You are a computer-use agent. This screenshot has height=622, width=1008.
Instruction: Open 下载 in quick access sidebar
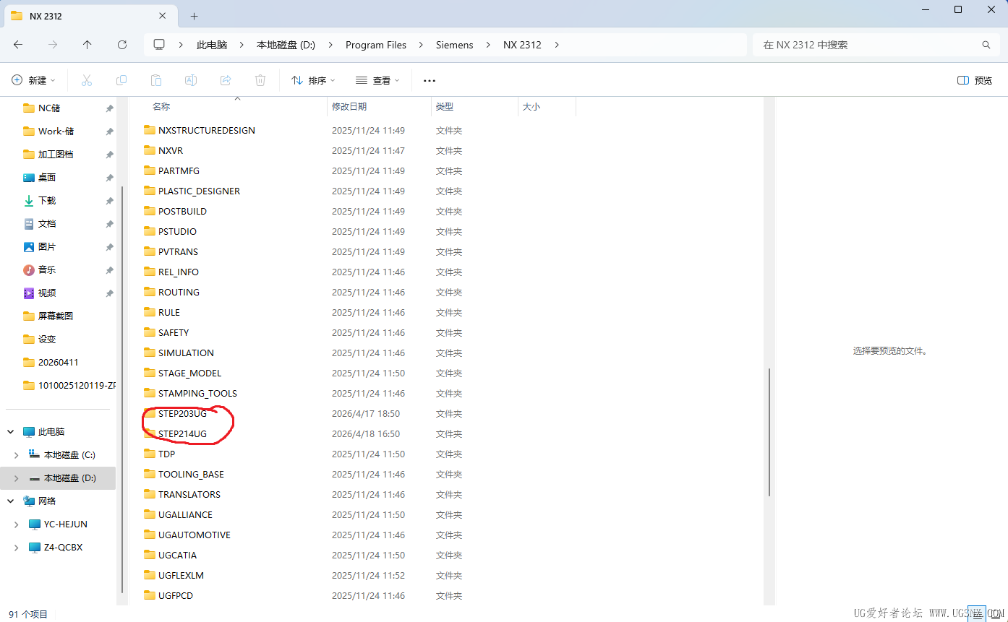pyautogui.click(x=47, y=201)
